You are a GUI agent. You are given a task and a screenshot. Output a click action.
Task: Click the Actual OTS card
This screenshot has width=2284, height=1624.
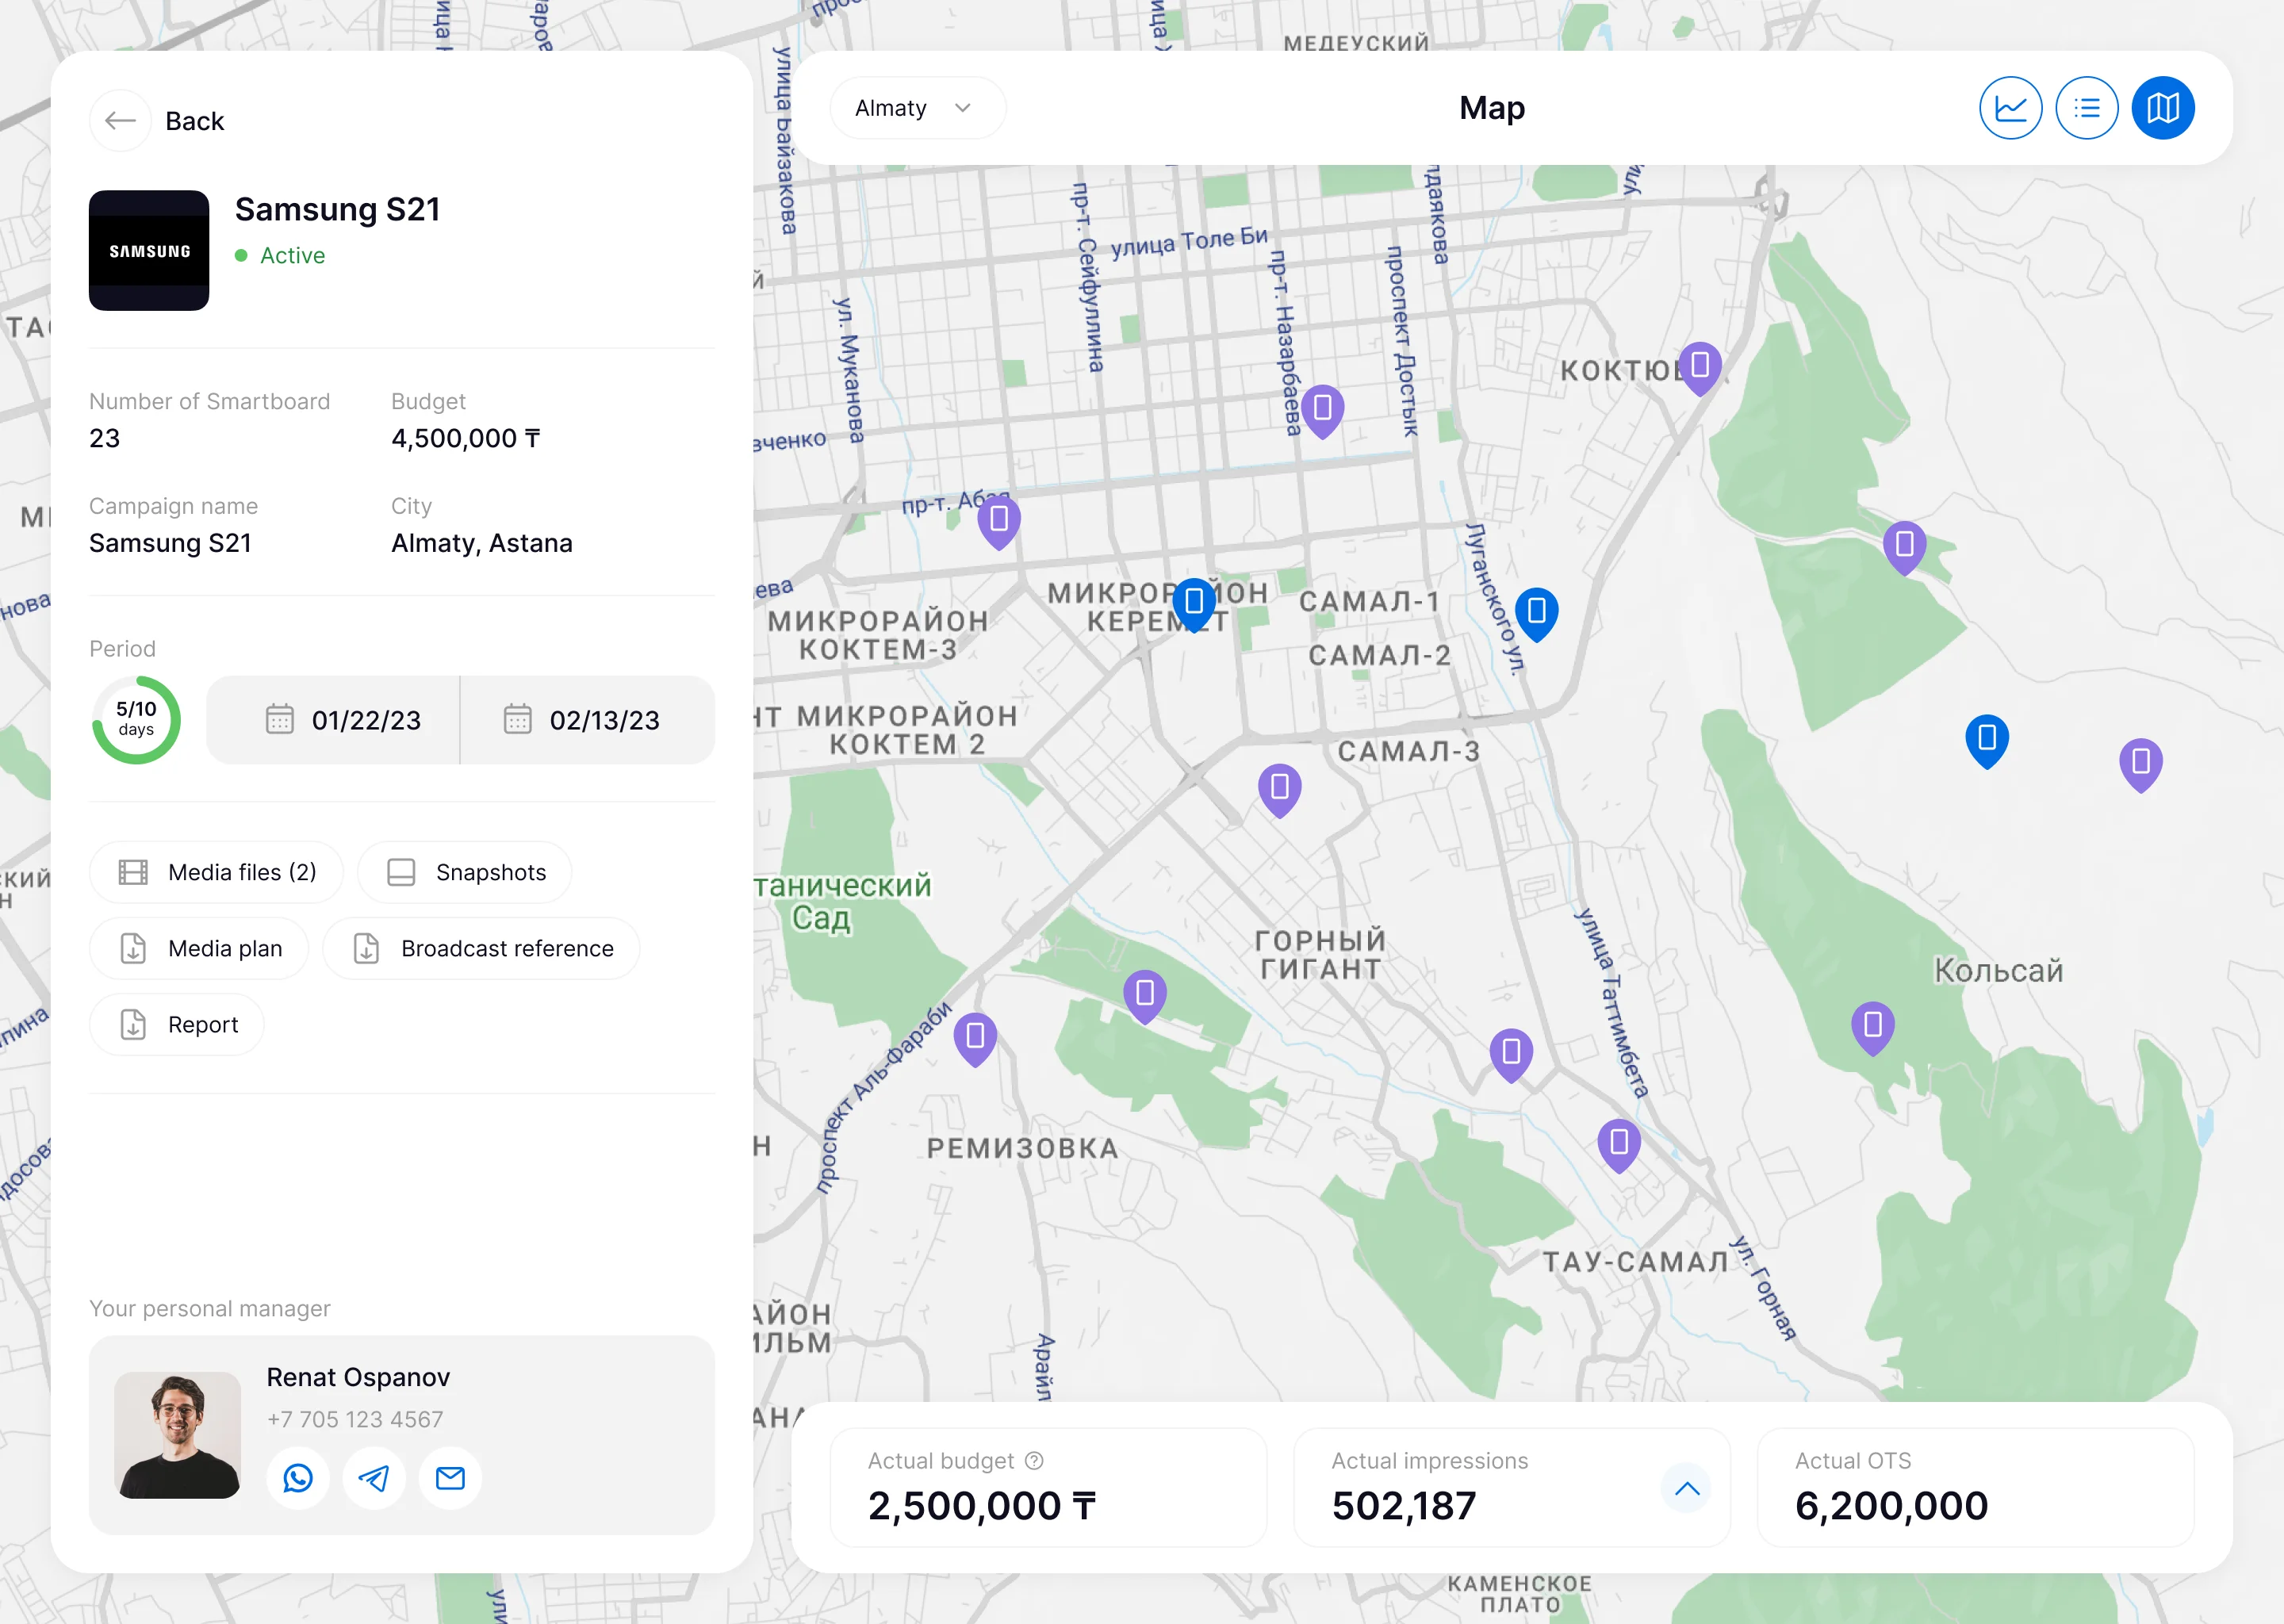point(1975,1487)
